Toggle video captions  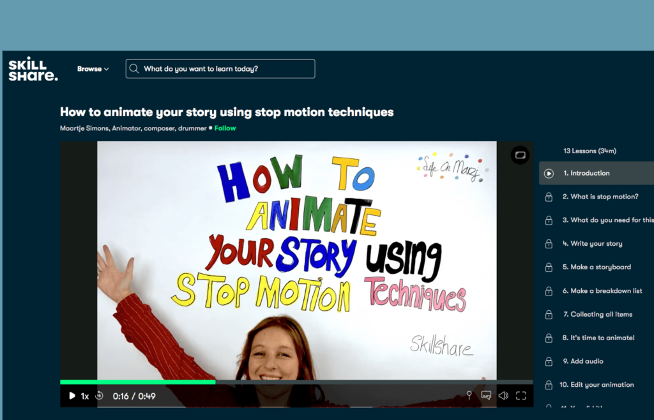click(x=486, y=395)
